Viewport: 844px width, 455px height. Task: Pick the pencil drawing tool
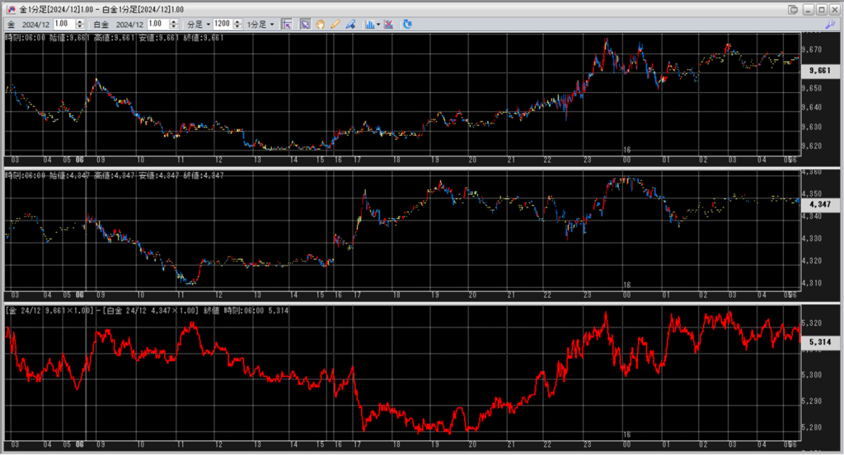pyautogui.click(x=335, y=25)
